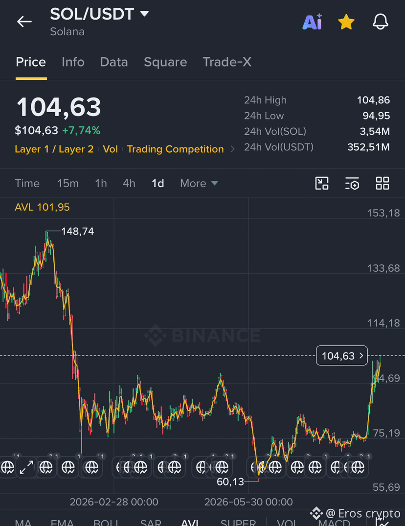The height and width of the screenshot is (526, 405).
Task: Tap the Layer 1 / Layer 2 tag
Action: coord(54,149)
